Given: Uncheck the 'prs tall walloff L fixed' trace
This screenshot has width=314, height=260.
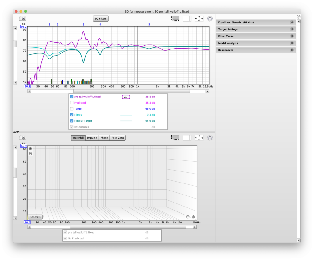Looking at the screenshot, I should click(x=72, y=97).
